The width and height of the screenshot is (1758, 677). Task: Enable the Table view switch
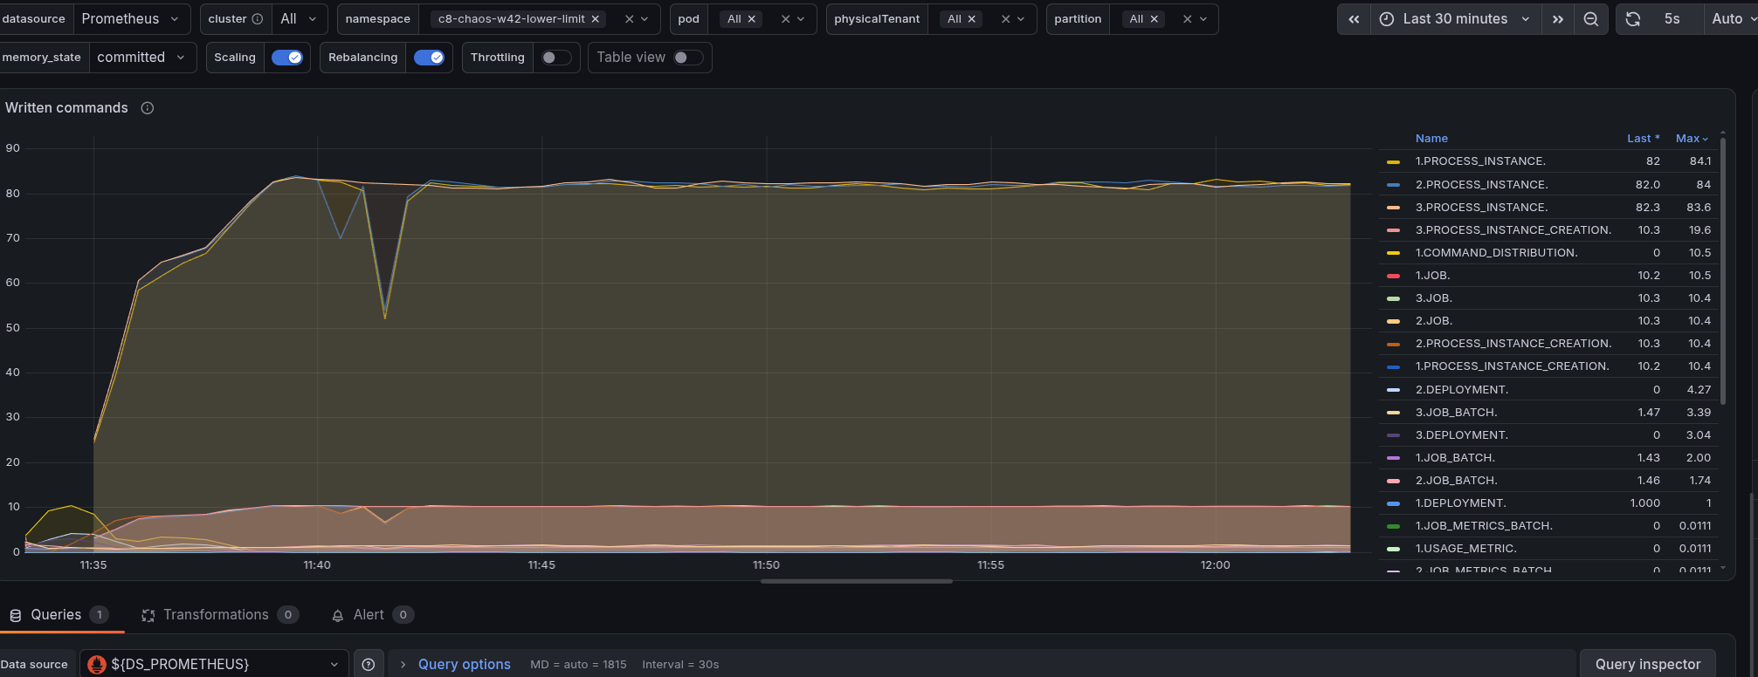688,58
